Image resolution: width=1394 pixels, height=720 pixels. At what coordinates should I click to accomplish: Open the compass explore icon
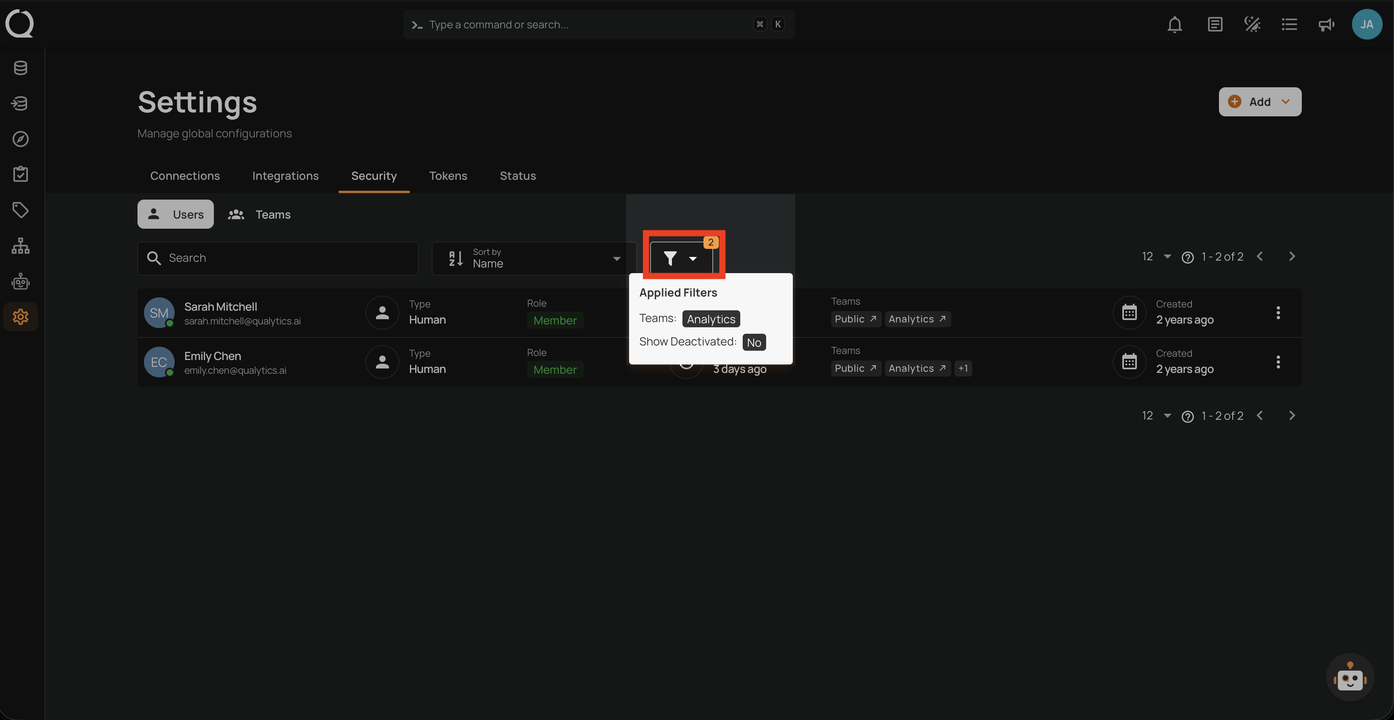tap(21, 139)
